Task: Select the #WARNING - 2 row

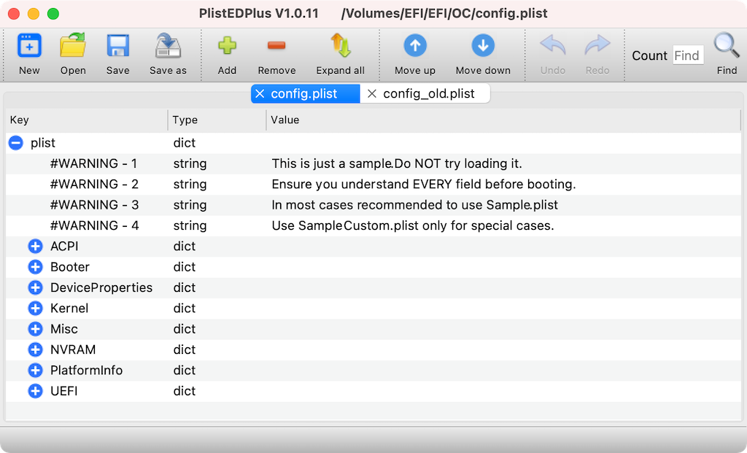Action: (x=373, y=185)
